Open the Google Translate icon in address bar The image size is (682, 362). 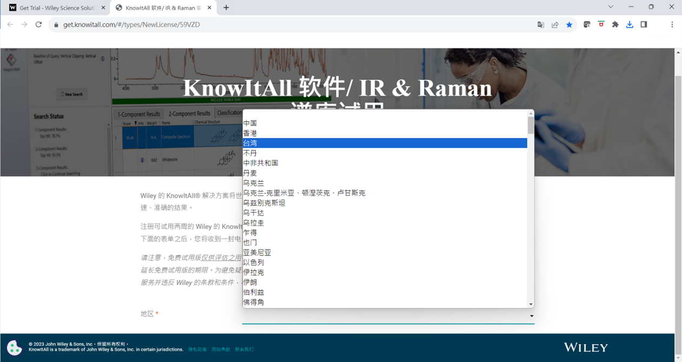coord(540,24)
